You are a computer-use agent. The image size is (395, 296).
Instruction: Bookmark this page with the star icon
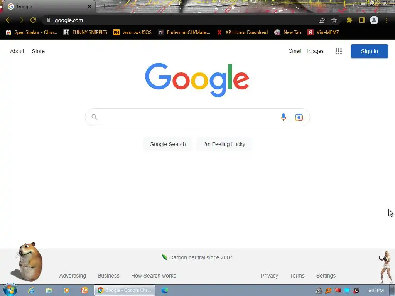(x=334, y=20)
